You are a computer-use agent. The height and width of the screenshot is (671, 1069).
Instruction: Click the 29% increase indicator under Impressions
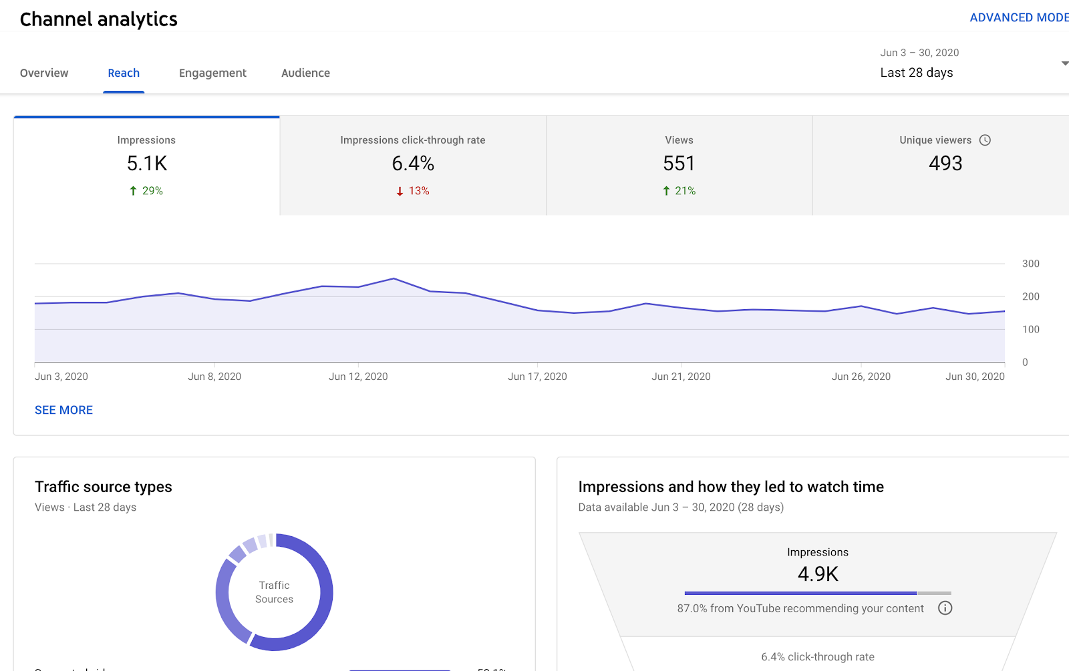pos(146,191)
